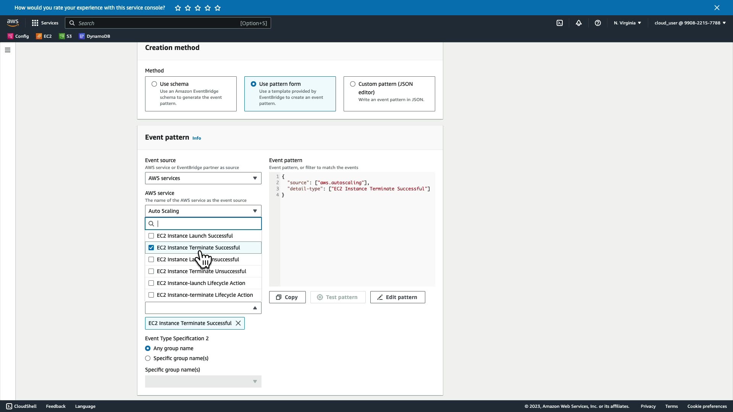The image size is (733, 412).
Task: Remove the EC2 Instance Terminate Successful tag
Action: point(238,323)
